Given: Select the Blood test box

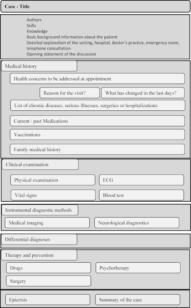Looking at the screenshot, I should click(x=141, y=195).
